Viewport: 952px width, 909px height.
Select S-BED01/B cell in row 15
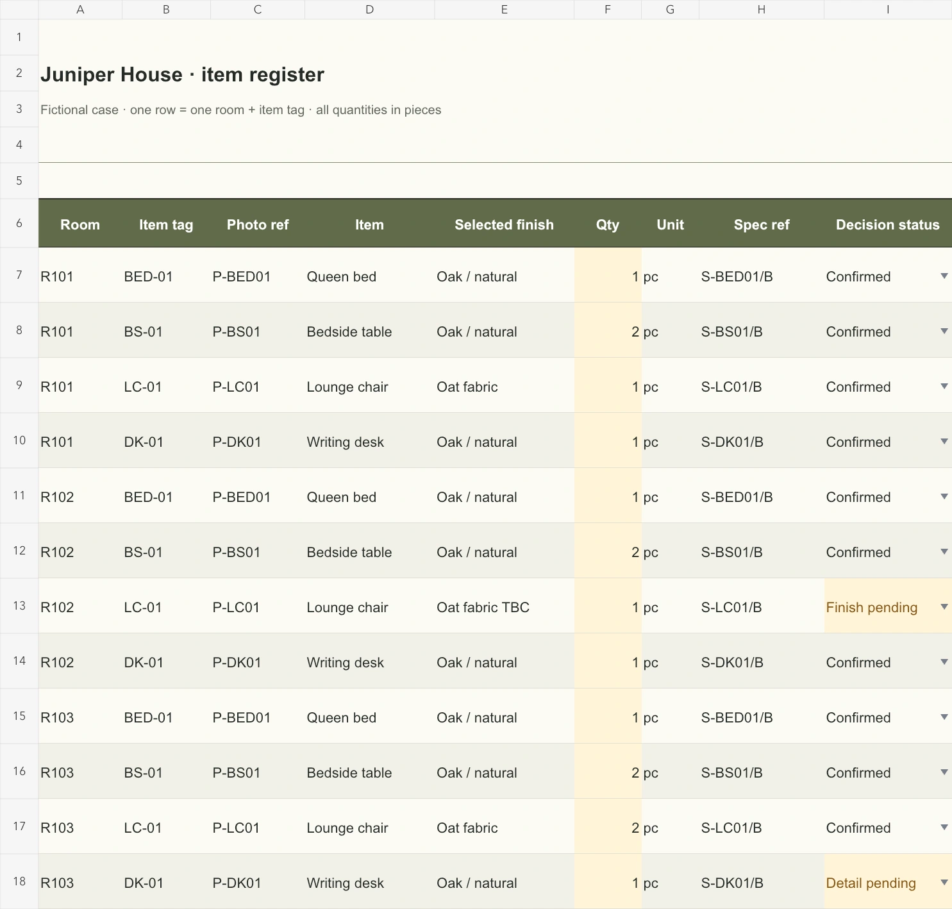tap(762, 716)
